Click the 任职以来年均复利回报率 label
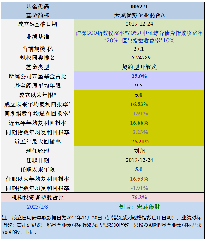205x240 pixels. pos(38,179)
